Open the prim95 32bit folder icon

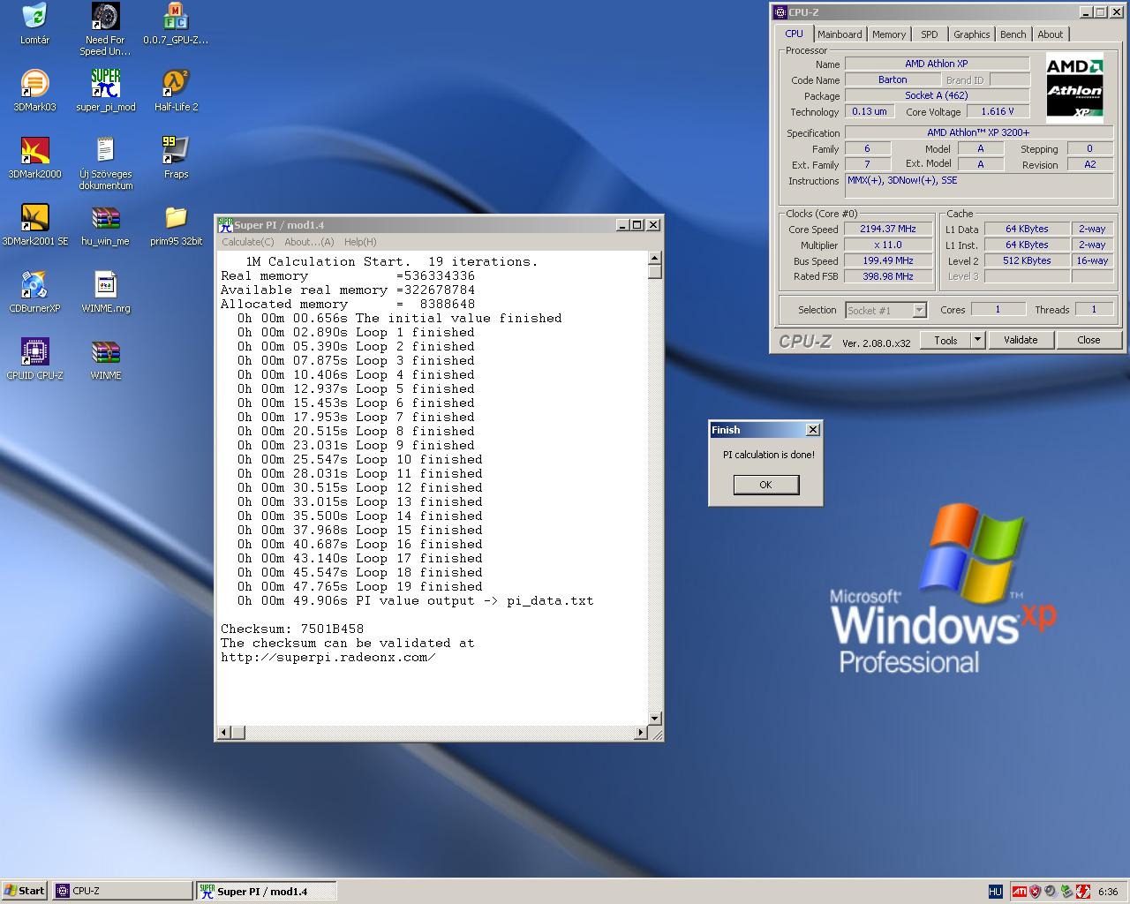[176, 219]
